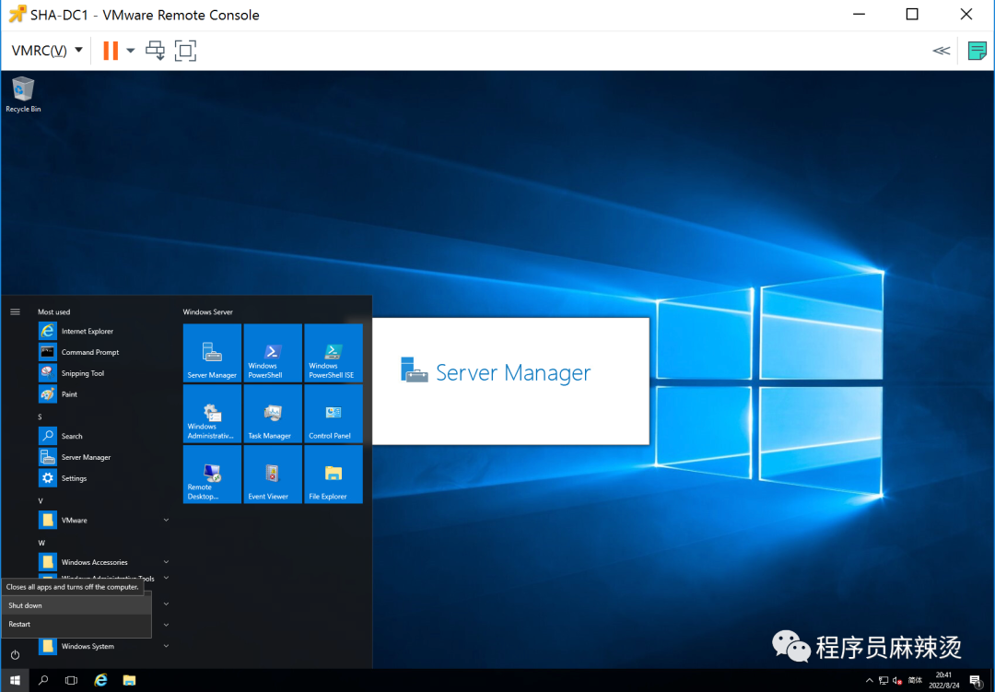
Task: Switch the input language indicator
Action: coord(915,680)
